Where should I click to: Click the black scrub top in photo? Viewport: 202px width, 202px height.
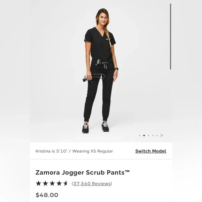(100, 44)
